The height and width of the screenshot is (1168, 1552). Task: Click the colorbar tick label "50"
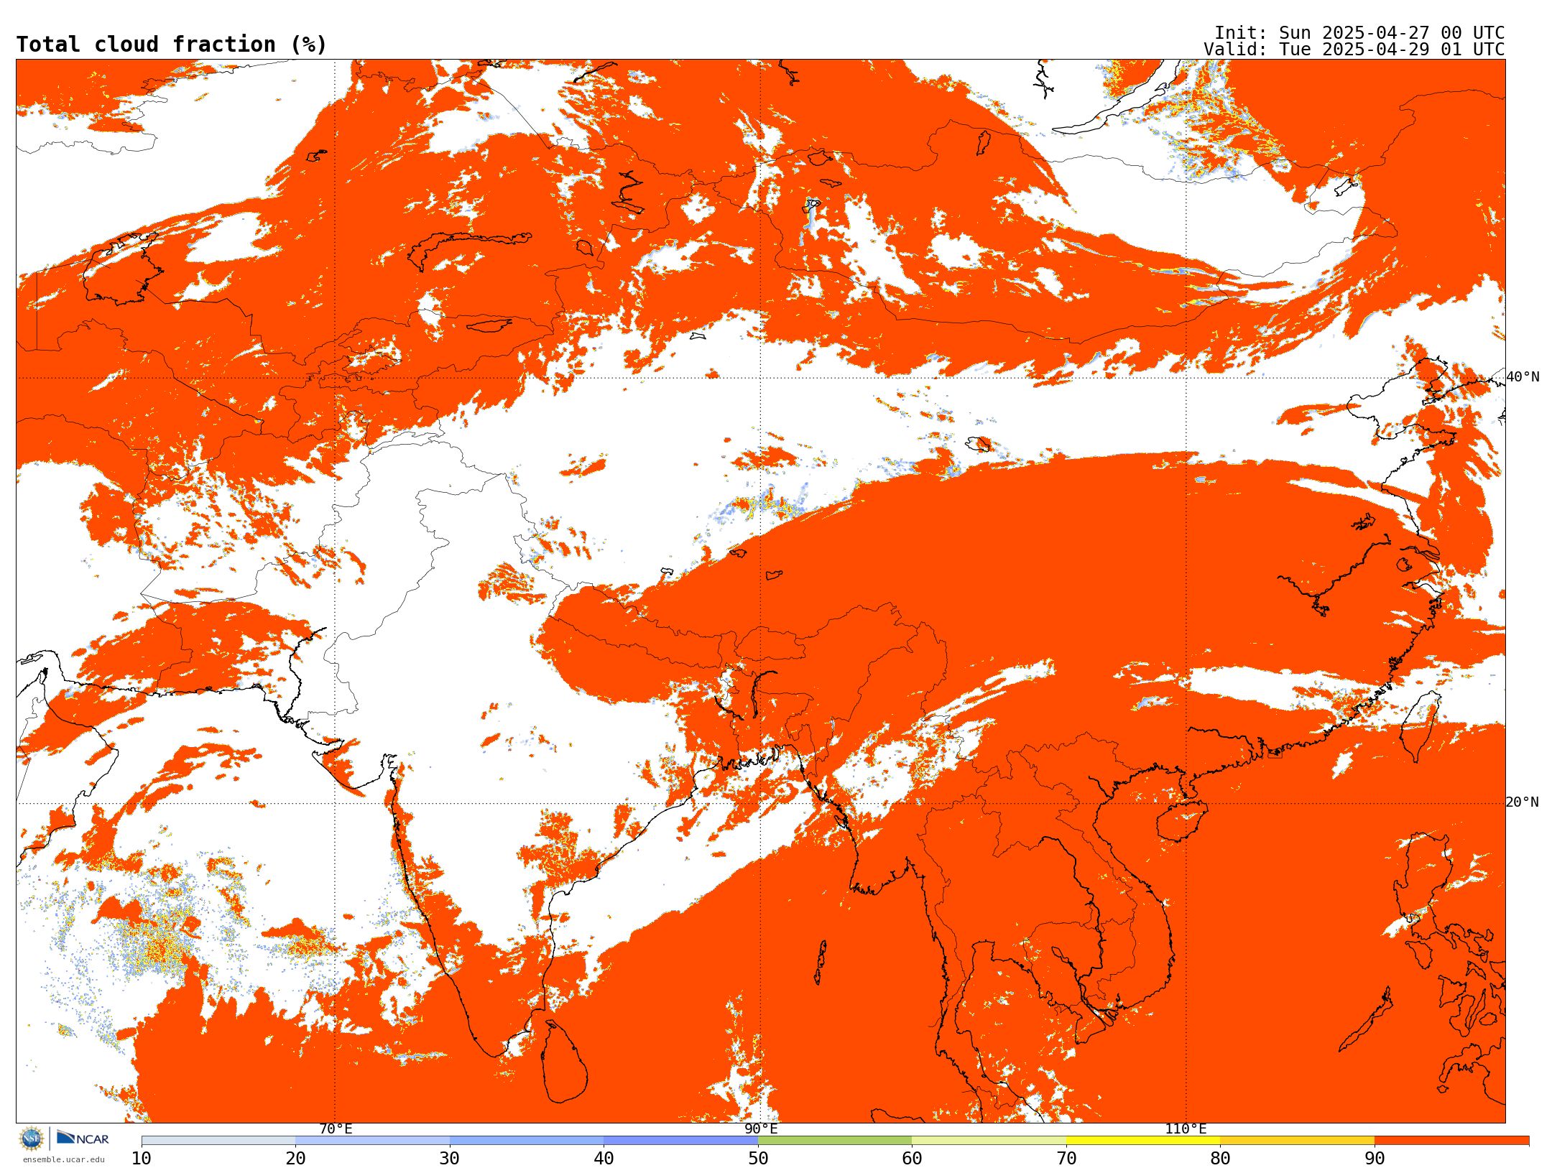click(x=758, y=1158)
